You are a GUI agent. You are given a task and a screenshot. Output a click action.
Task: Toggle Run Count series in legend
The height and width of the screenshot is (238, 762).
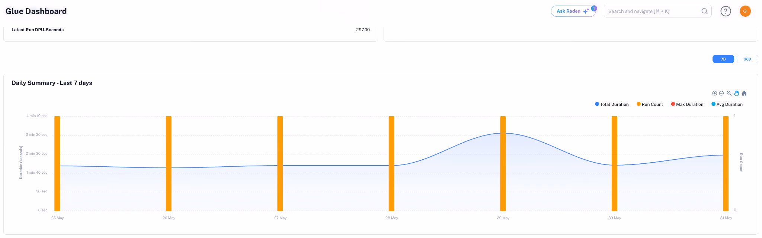tap(650, 104)
